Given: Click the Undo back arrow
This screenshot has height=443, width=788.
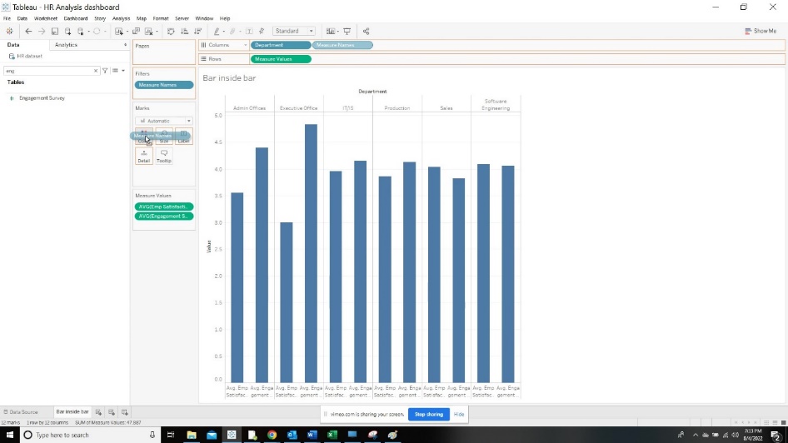Looking at the screenshot, I should tap(28, 31).
